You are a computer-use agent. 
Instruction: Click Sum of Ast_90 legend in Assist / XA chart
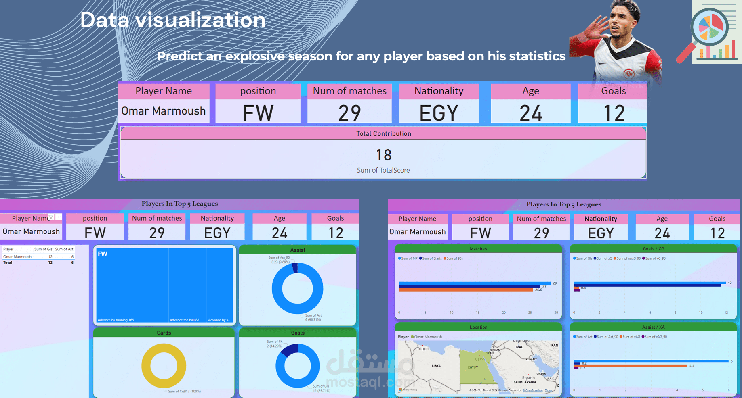click(x=606, y=337)
